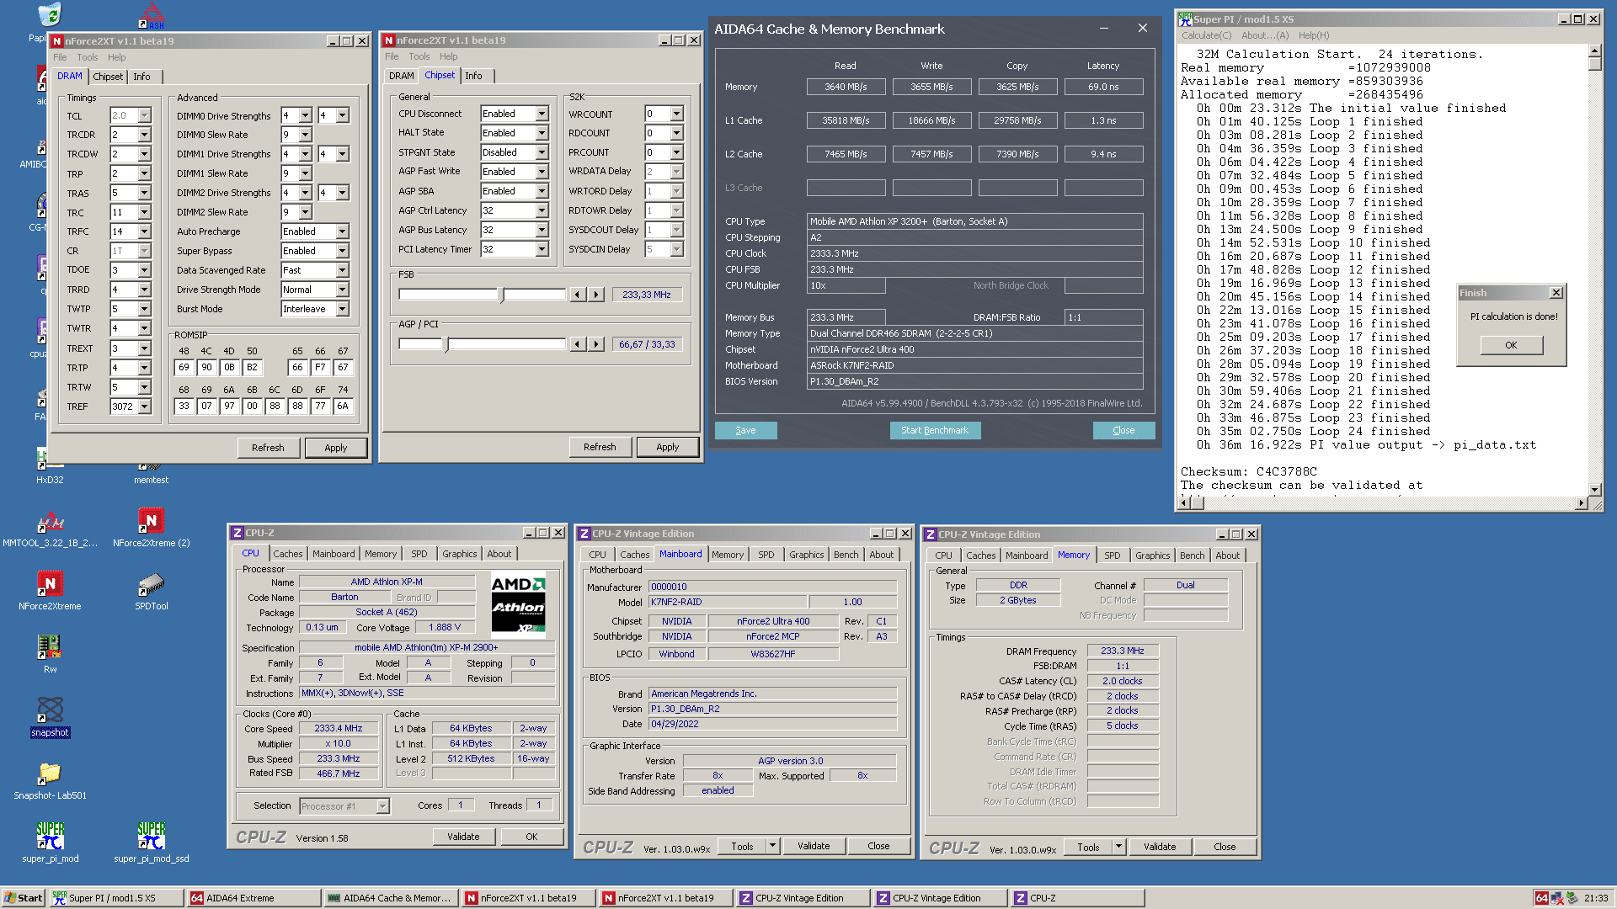The image size is (1617, 909).
Task: Click the ROMSIP 74 value field
Action: (343, 406)
